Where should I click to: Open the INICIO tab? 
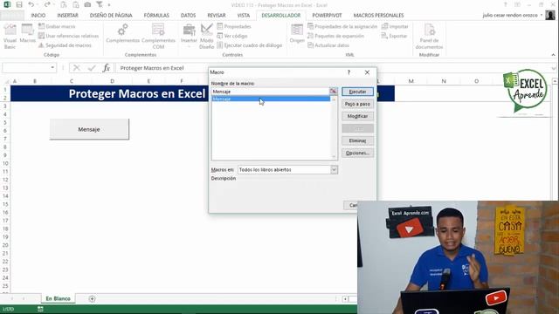click(x=38, y=16)
